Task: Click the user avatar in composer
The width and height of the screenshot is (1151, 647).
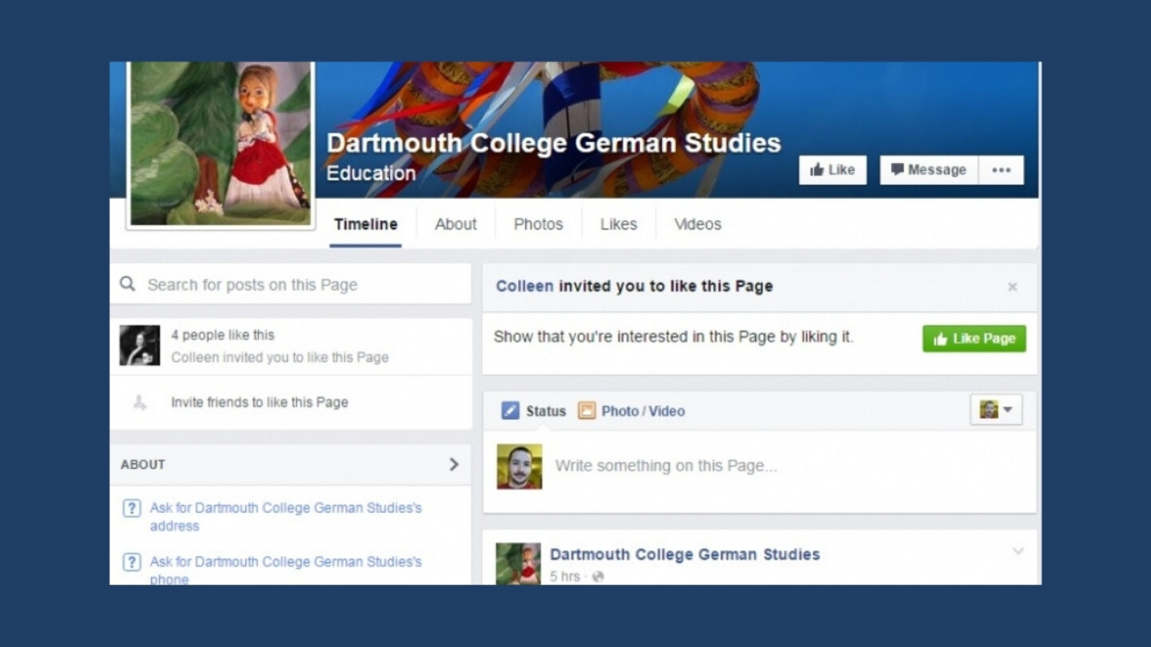Action: point(520,466)
